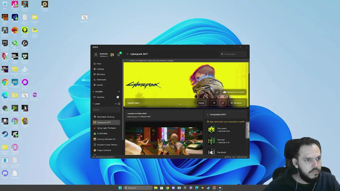Select Black Myth: Wukong in games list
340x191 pixels.
(106, 117)
